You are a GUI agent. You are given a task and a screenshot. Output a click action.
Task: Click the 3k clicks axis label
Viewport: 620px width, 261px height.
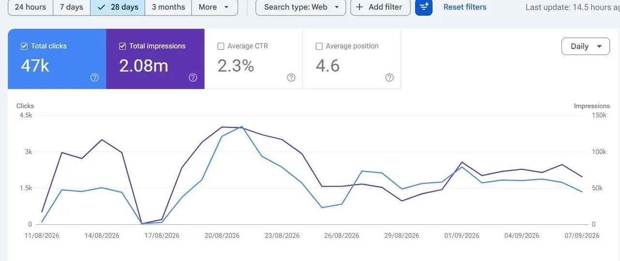point(29,152)
